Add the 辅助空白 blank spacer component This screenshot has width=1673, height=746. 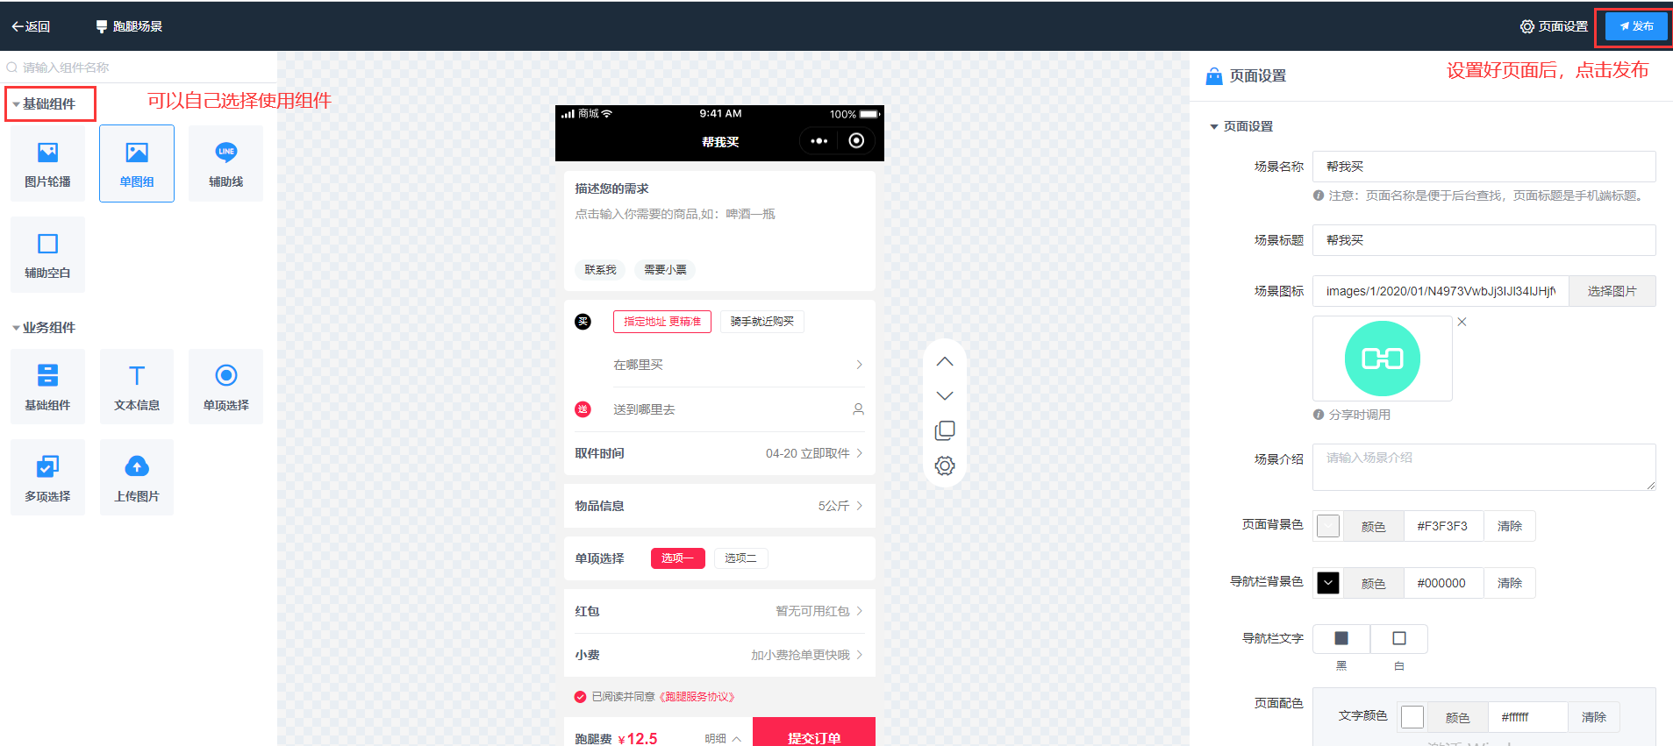pyautogui.click(x=47, y=255)
